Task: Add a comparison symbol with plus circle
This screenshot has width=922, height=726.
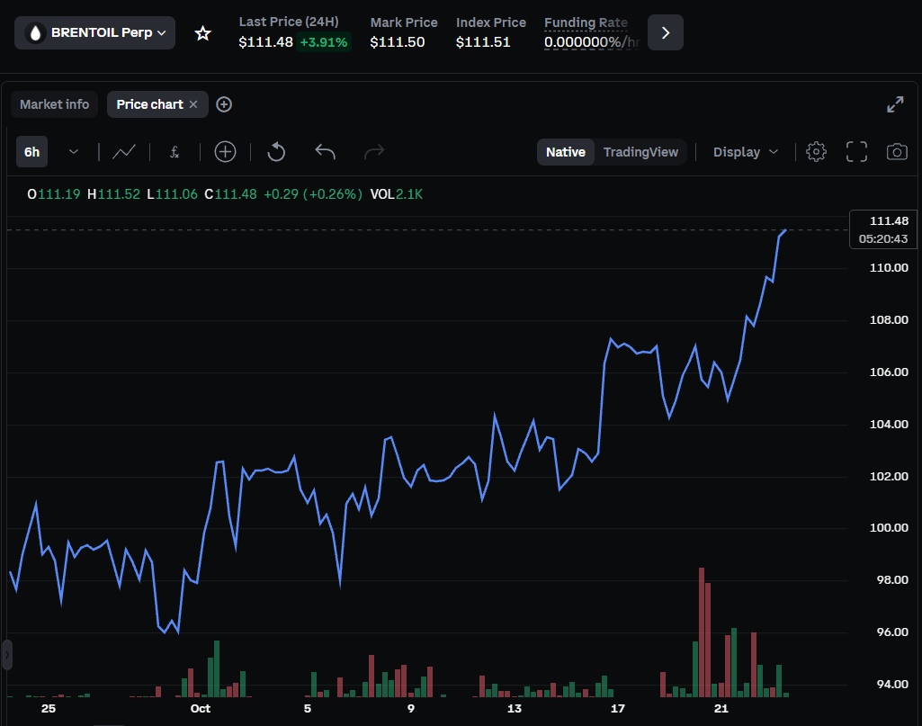Action: tap(225, 152)
